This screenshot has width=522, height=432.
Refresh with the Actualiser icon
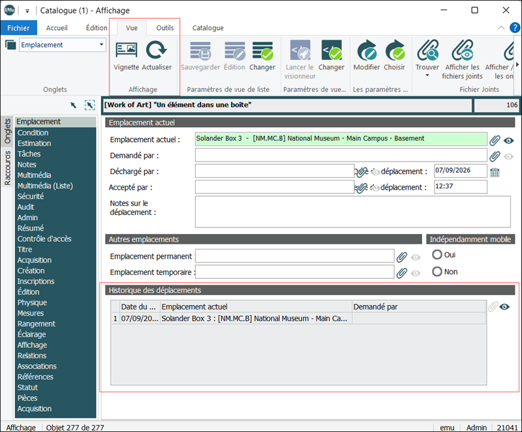click(x=157, y=50)
